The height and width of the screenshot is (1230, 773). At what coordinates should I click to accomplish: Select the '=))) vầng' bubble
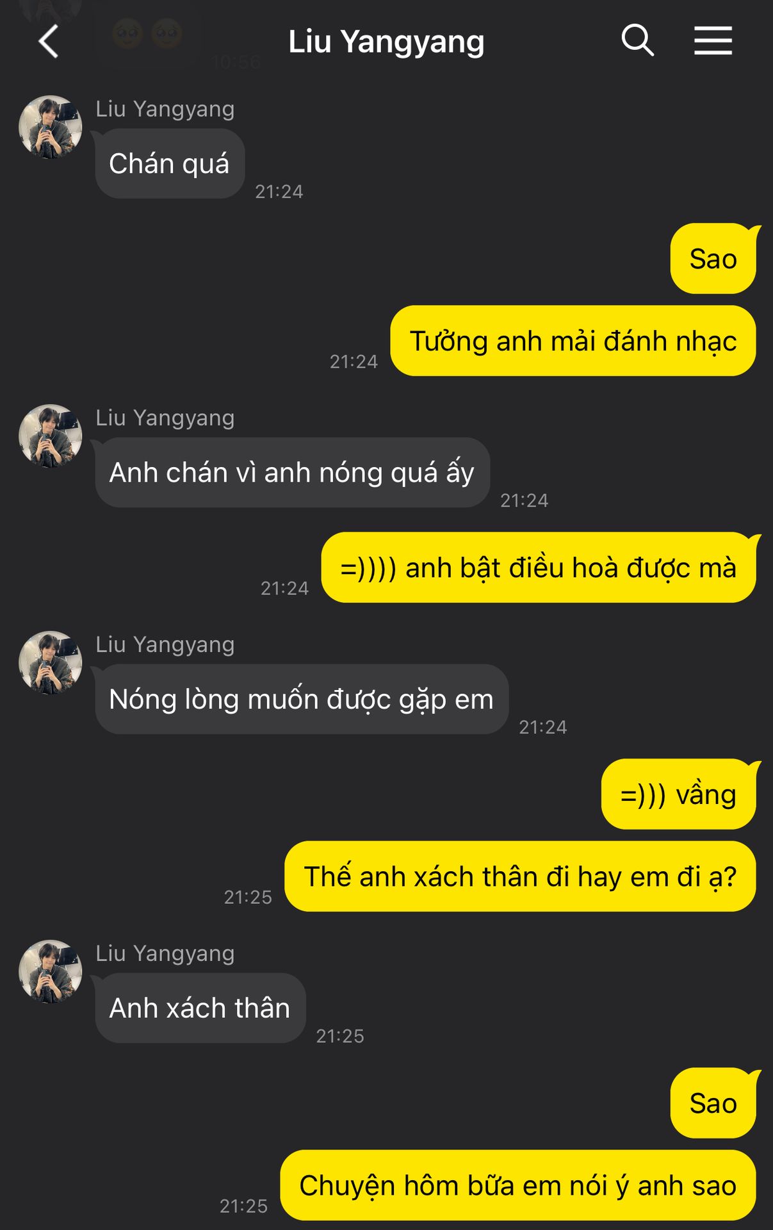click(679, 794)
